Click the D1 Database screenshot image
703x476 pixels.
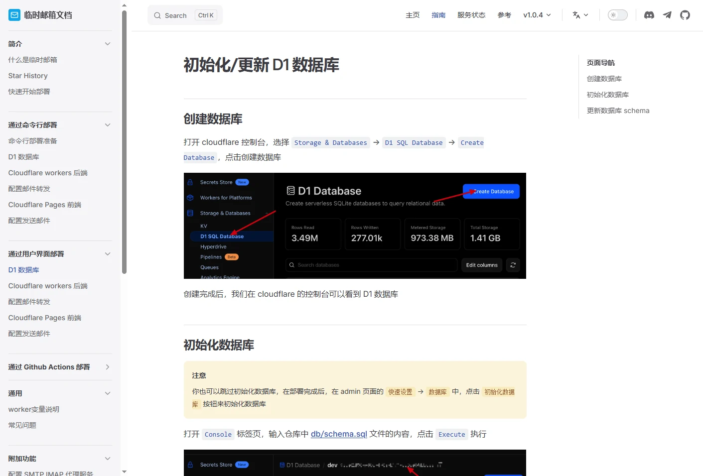[355, 226]
